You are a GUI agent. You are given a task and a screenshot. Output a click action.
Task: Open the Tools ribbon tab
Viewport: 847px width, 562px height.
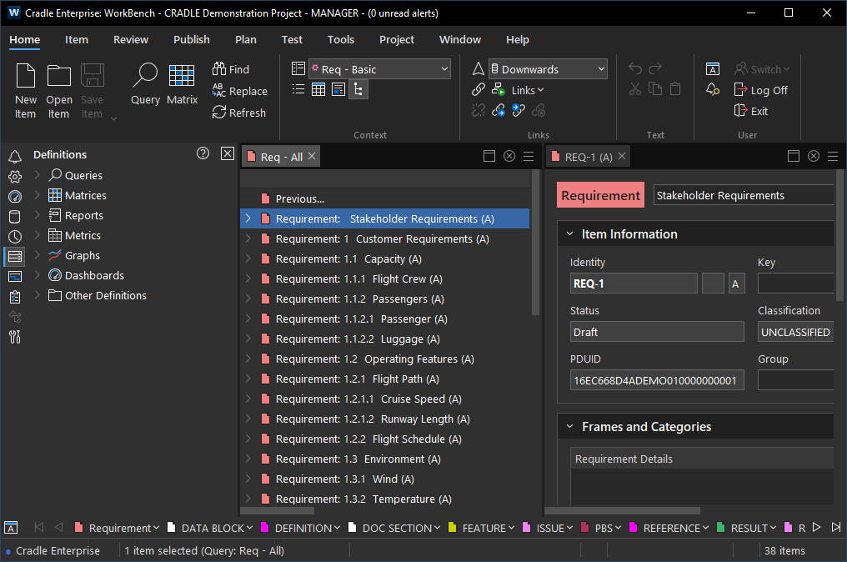point(341,39)
